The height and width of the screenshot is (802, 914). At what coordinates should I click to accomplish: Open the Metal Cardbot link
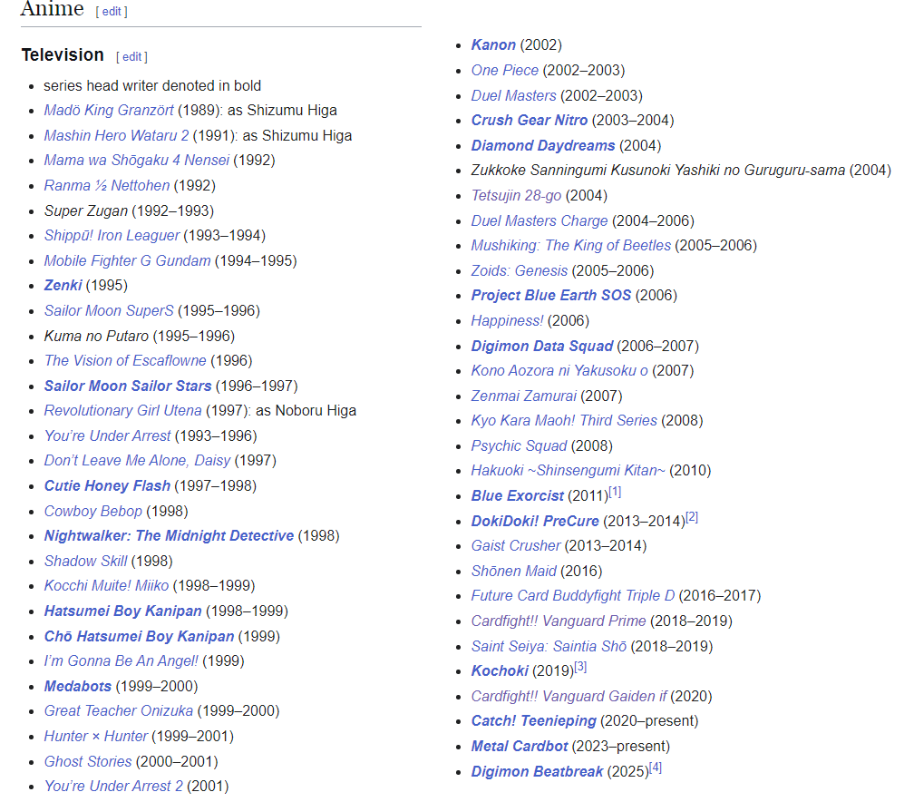click(x=520, y=747)
